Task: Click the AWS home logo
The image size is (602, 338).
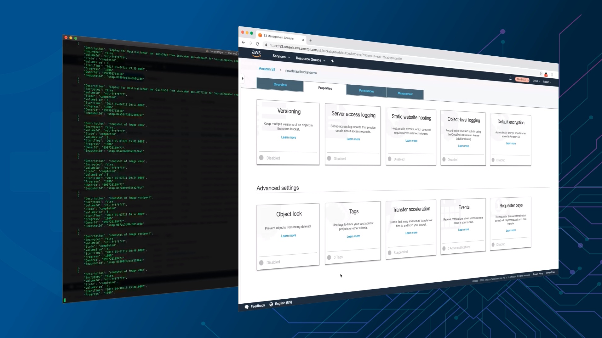Action: [256, 54]
